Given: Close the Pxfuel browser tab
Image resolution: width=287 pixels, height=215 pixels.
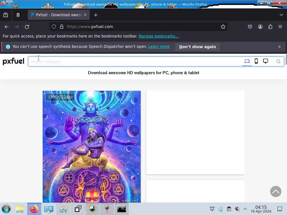Looking at the screenshot, I should point(85,15).
